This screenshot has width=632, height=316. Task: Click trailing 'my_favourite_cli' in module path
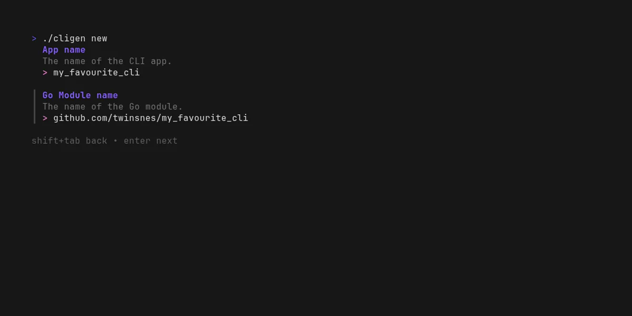pos(205,118)
